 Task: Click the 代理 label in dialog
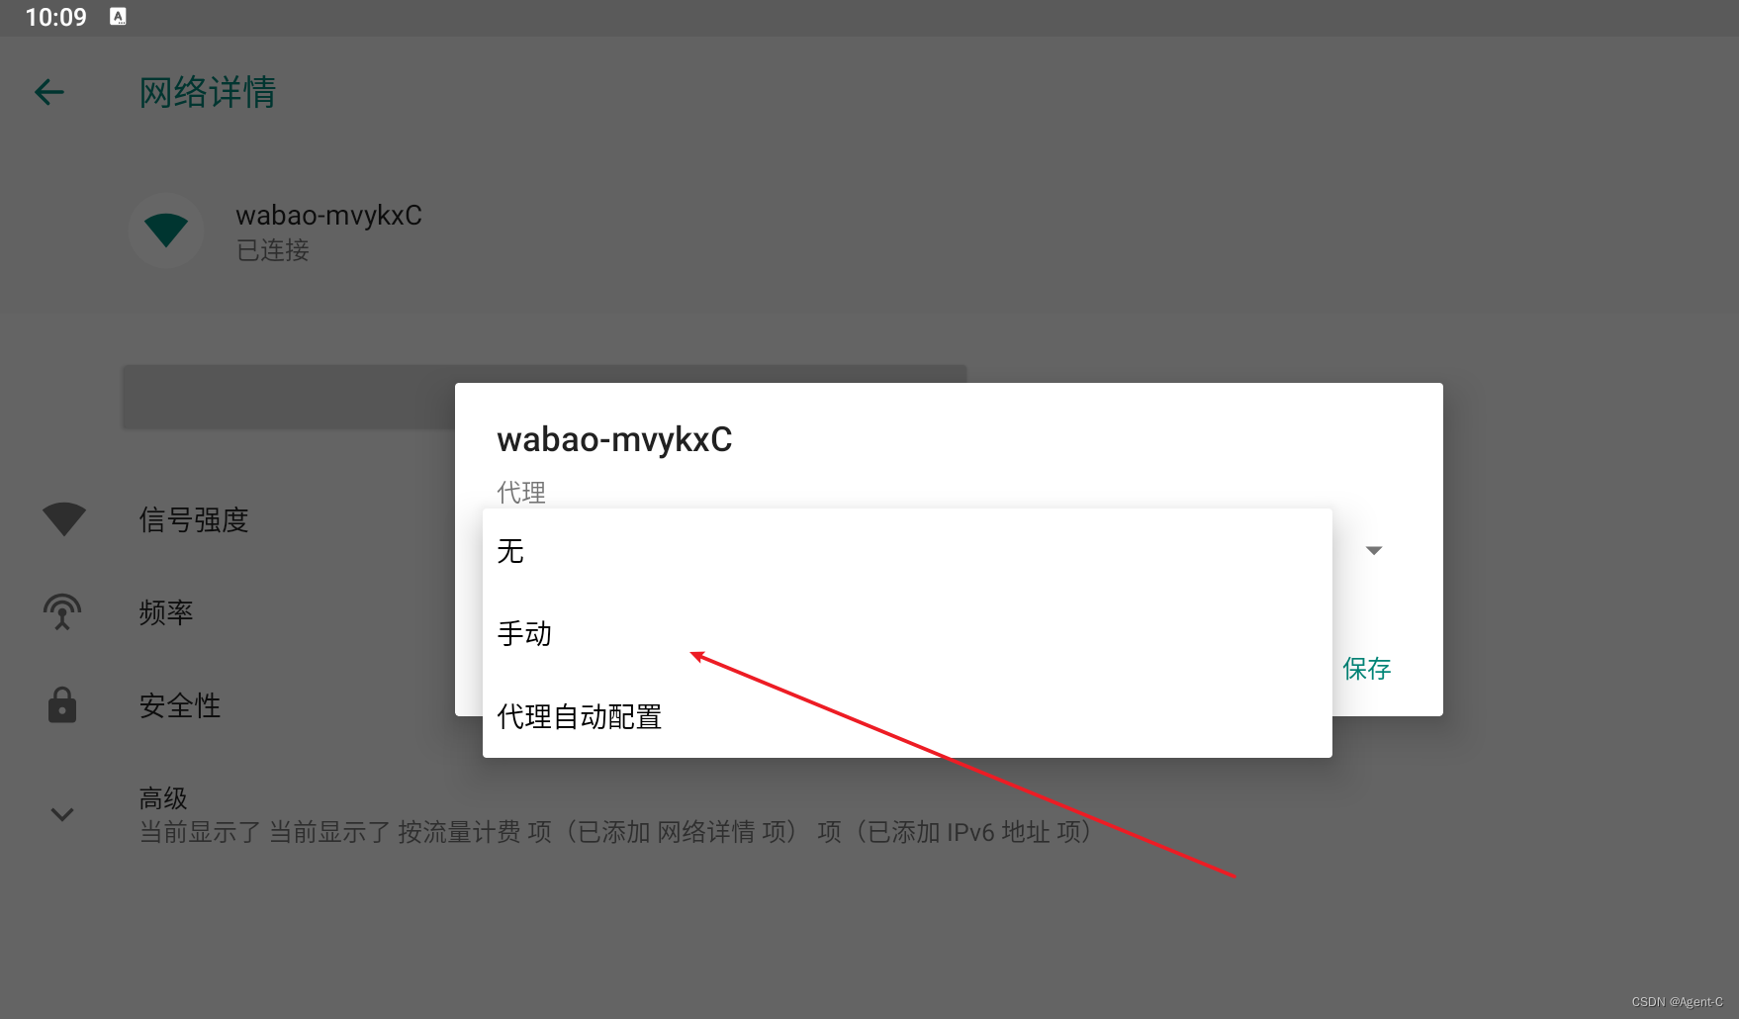pyautogui.click(x=521, y=492)
